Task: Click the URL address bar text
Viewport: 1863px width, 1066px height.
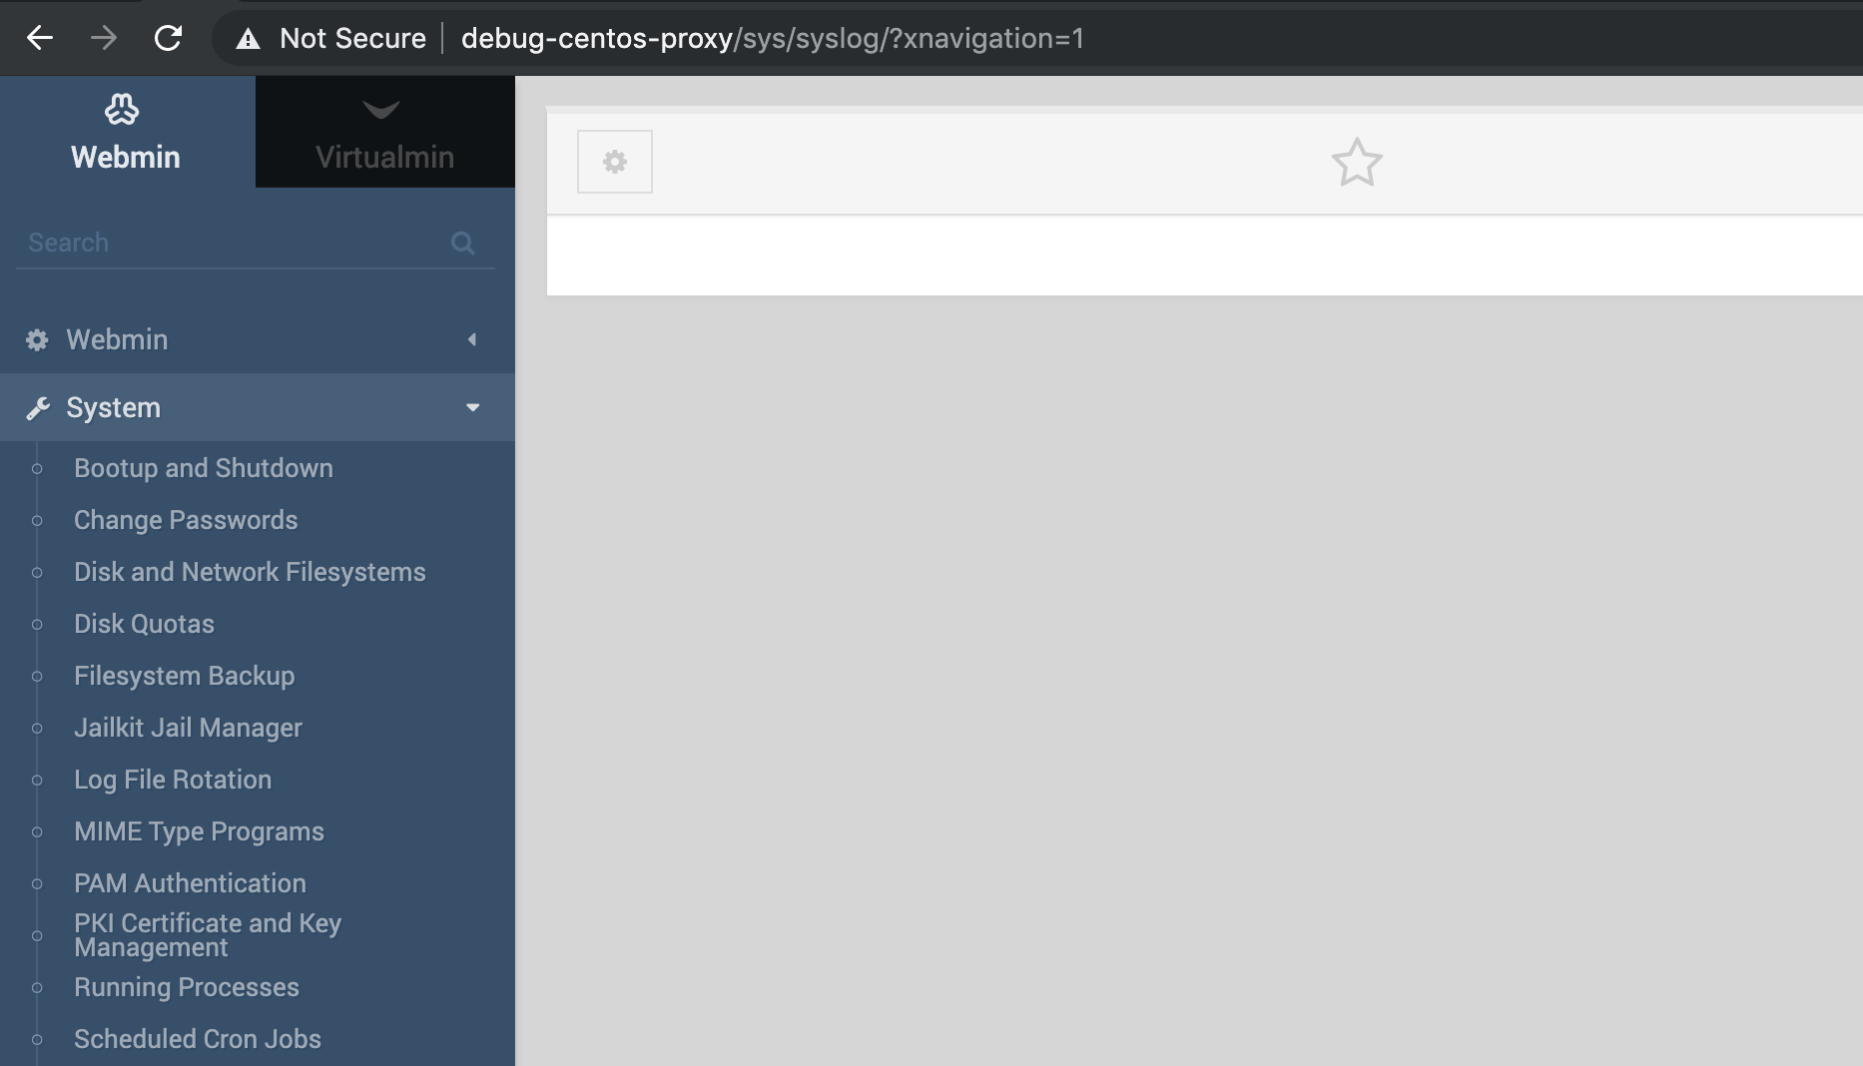Action: 772,38
